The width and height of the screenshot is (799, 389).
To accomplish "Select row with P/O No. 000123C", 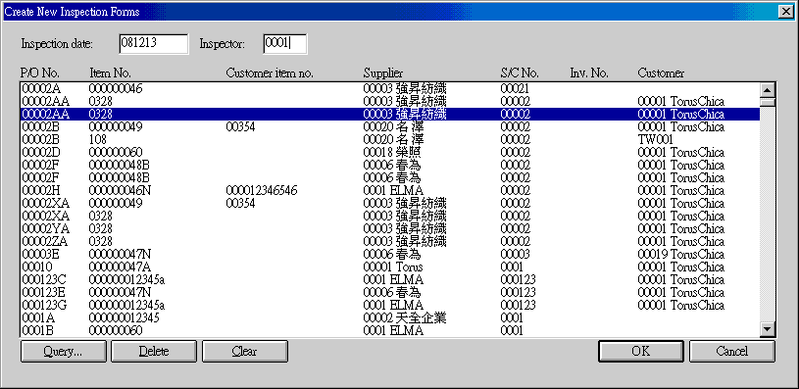I will tap(390, 279).
